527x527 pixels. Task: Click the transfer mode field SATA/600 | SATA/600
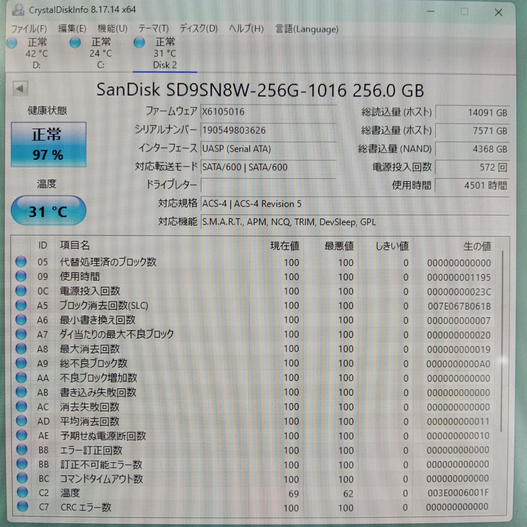pyautogui.click(x=268, y=167)
